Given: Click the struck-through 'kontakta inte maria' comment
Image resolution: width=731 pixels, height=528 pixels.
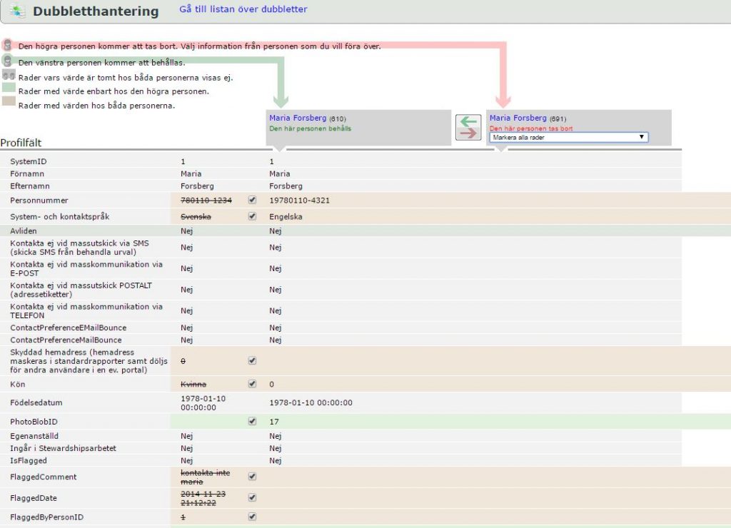Looking at the screenshot, I should pos(205,477).
